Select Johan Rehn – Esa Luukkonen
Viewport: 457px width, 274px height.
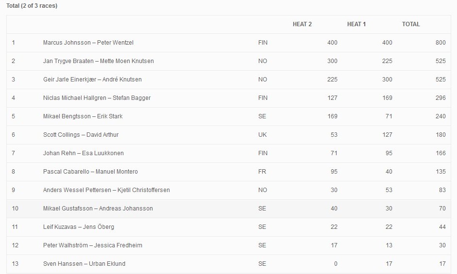point(83,153)
